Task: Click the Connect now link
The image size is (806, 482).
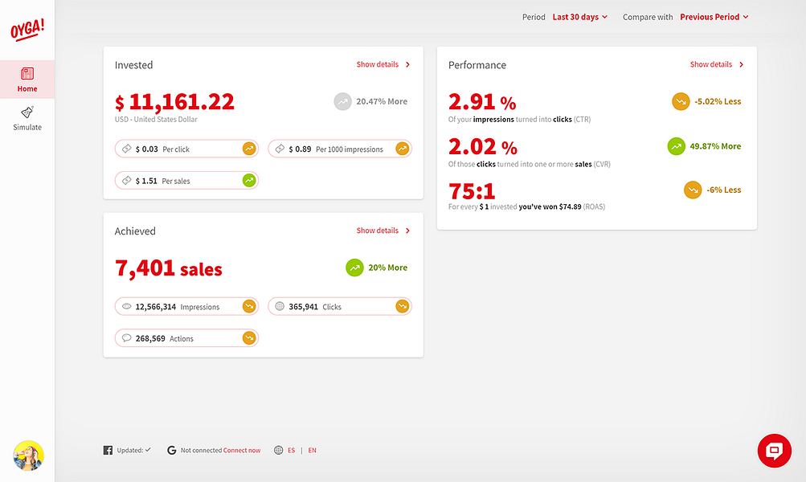Action: 242,450
